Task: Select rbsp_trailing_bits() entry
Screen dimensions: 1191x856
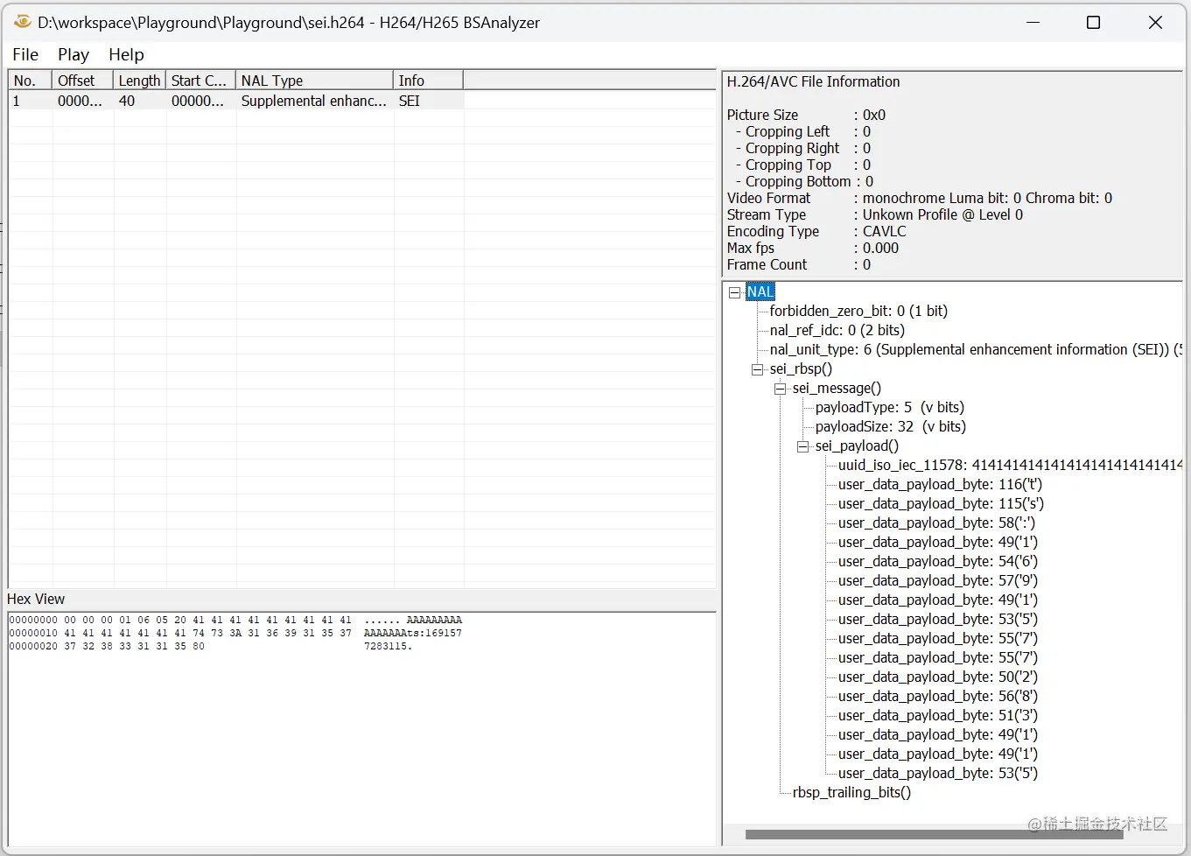Action: (851, 793)
